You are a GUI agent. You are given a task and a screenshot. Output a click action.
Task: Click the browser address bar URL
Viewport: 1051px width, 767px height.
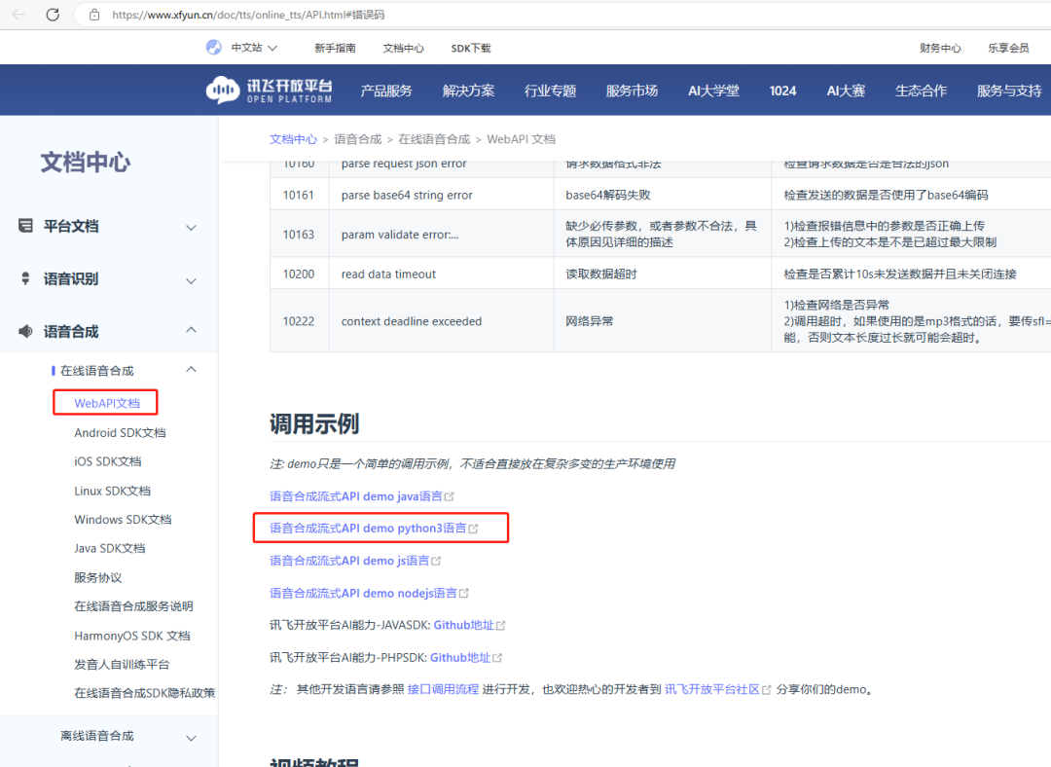pyautogui.click(x=248, y=15)
